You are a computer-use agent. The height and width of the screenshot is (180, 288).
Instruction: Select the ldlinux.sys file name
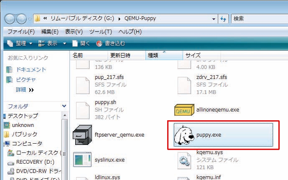coord(107,177)
